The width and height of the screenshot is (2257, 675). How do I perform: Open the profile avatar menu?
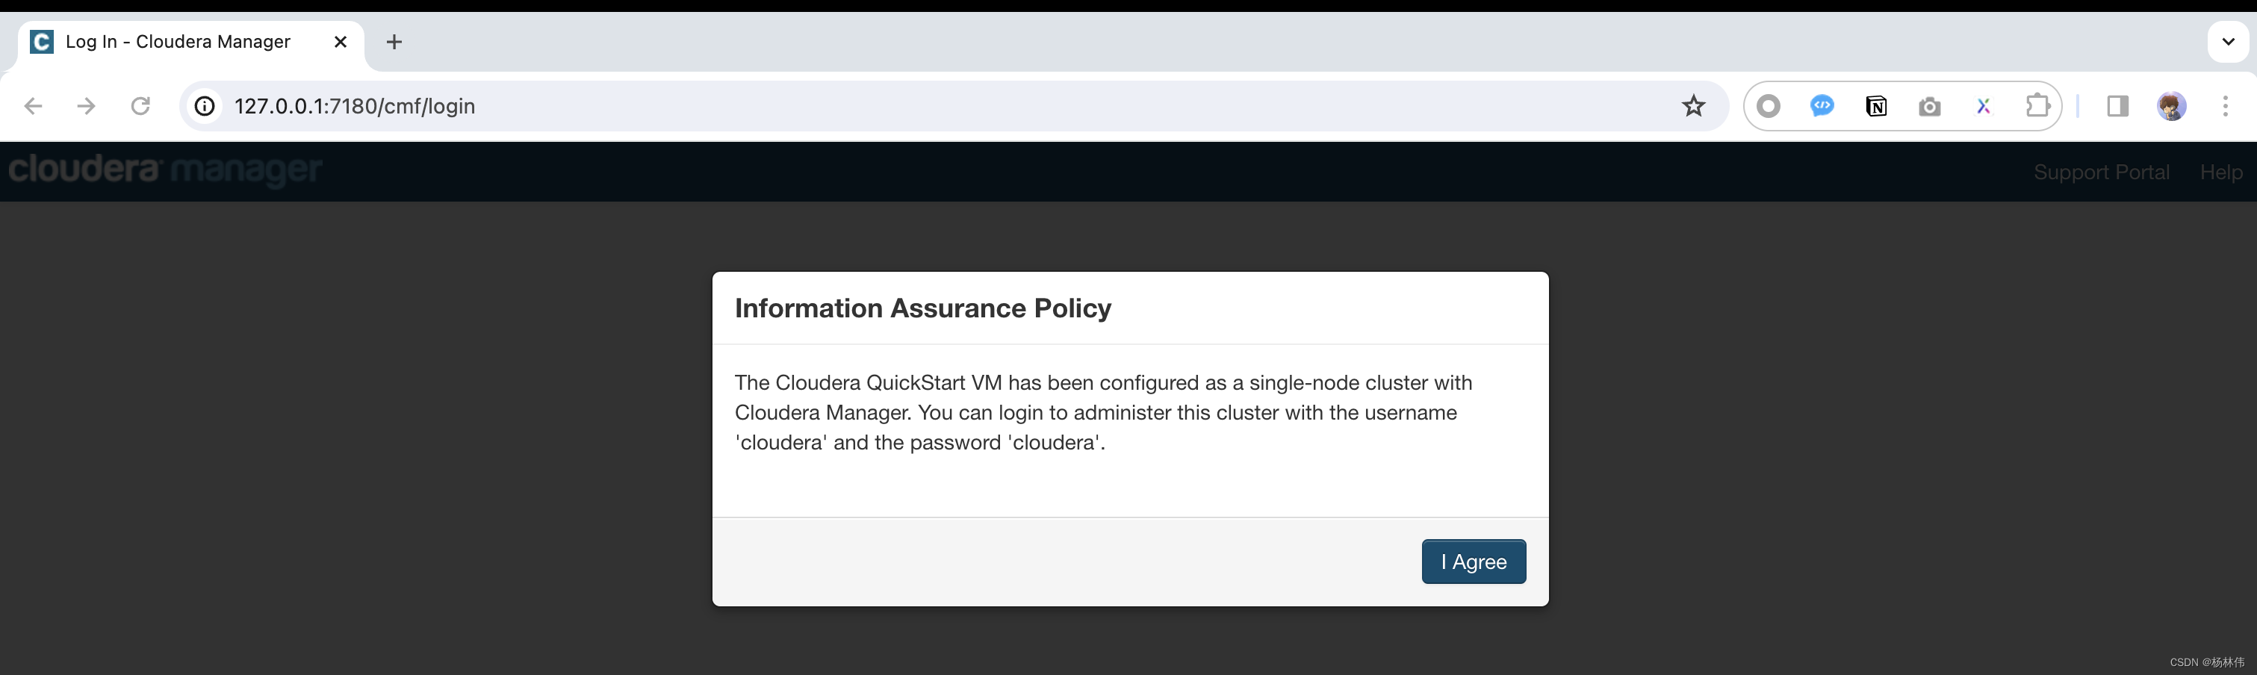(2171, 106)
